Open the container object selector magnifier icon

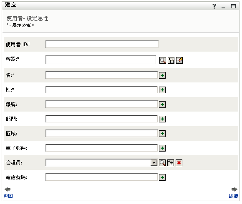pos(163,60)
